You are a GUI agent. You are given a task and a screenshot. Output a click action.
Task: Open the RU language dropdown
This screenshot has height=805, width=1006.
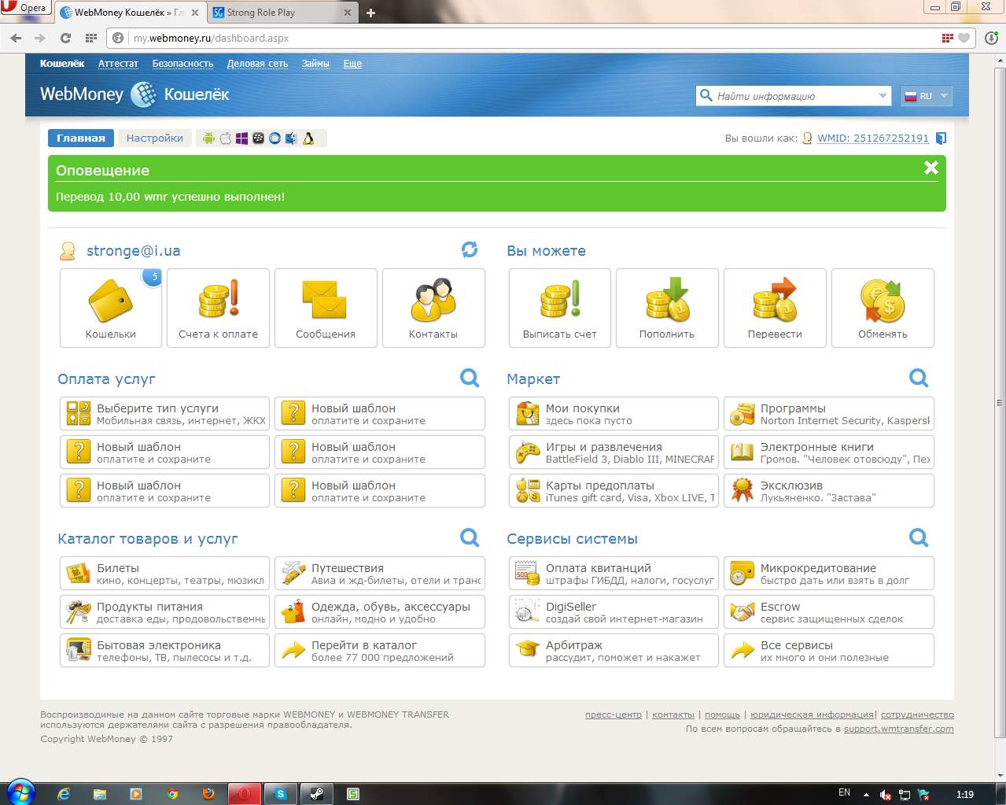pos(926,96)
